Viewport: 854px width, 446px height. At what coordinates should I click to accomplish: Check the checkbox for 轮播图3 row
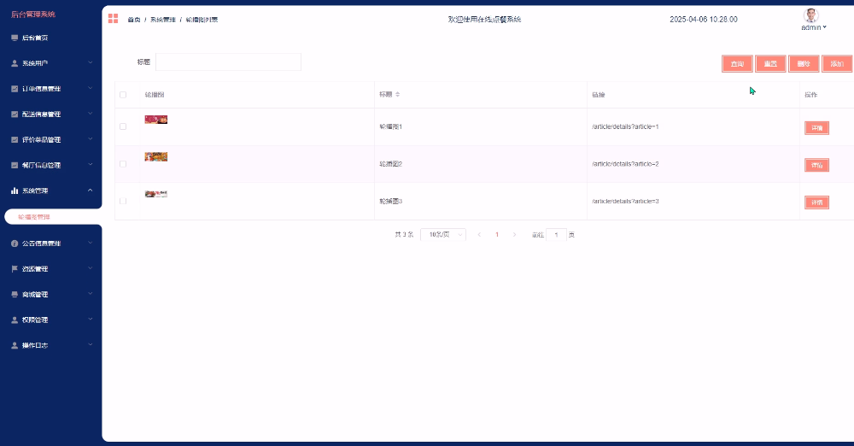point(123,201)
